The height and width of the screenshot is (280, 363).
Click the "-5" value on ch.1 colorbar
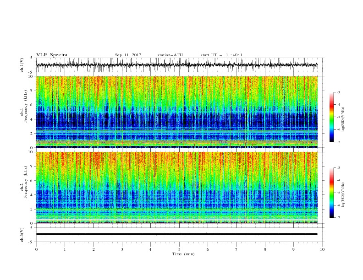pyautogui.click(x=338, y=117)
